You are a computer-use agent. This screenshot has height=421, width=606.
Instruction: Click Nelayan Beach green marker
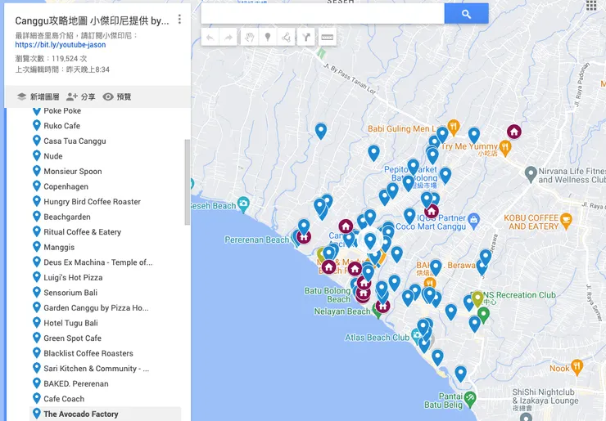(x=376, y=311)
